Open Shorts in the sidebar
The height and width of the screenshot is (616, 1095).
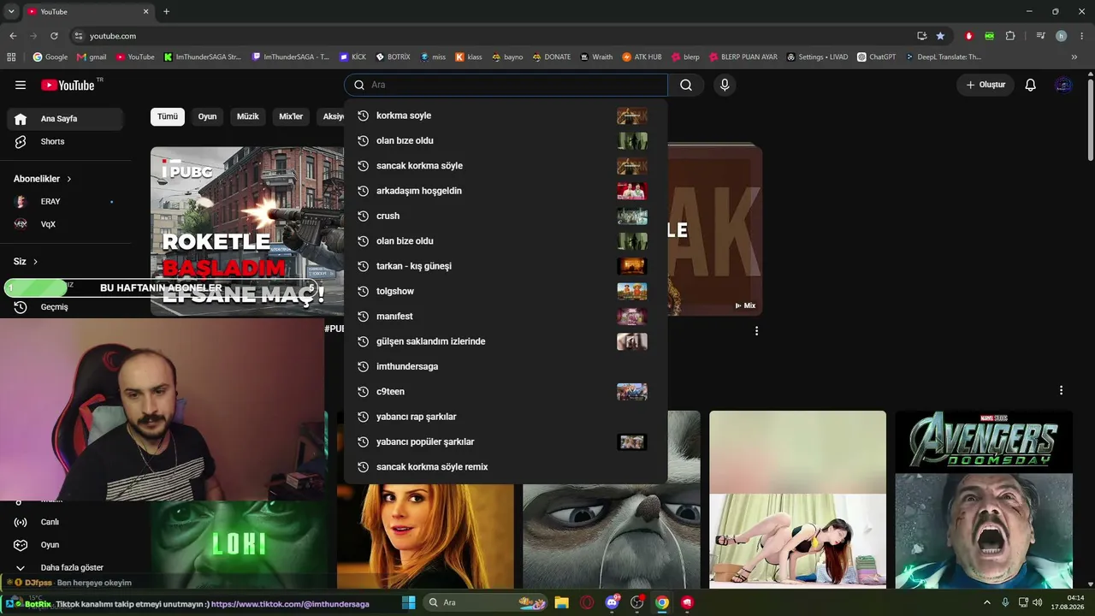[x=65, y=141]
